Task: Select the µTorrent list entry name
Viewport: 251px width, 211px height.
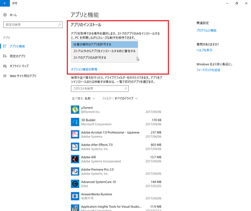Action: 87,108
